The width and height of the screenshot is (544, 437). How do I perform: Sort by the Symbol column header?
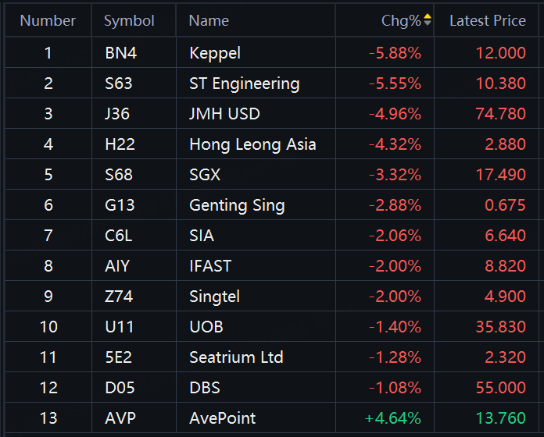point(129,20)
